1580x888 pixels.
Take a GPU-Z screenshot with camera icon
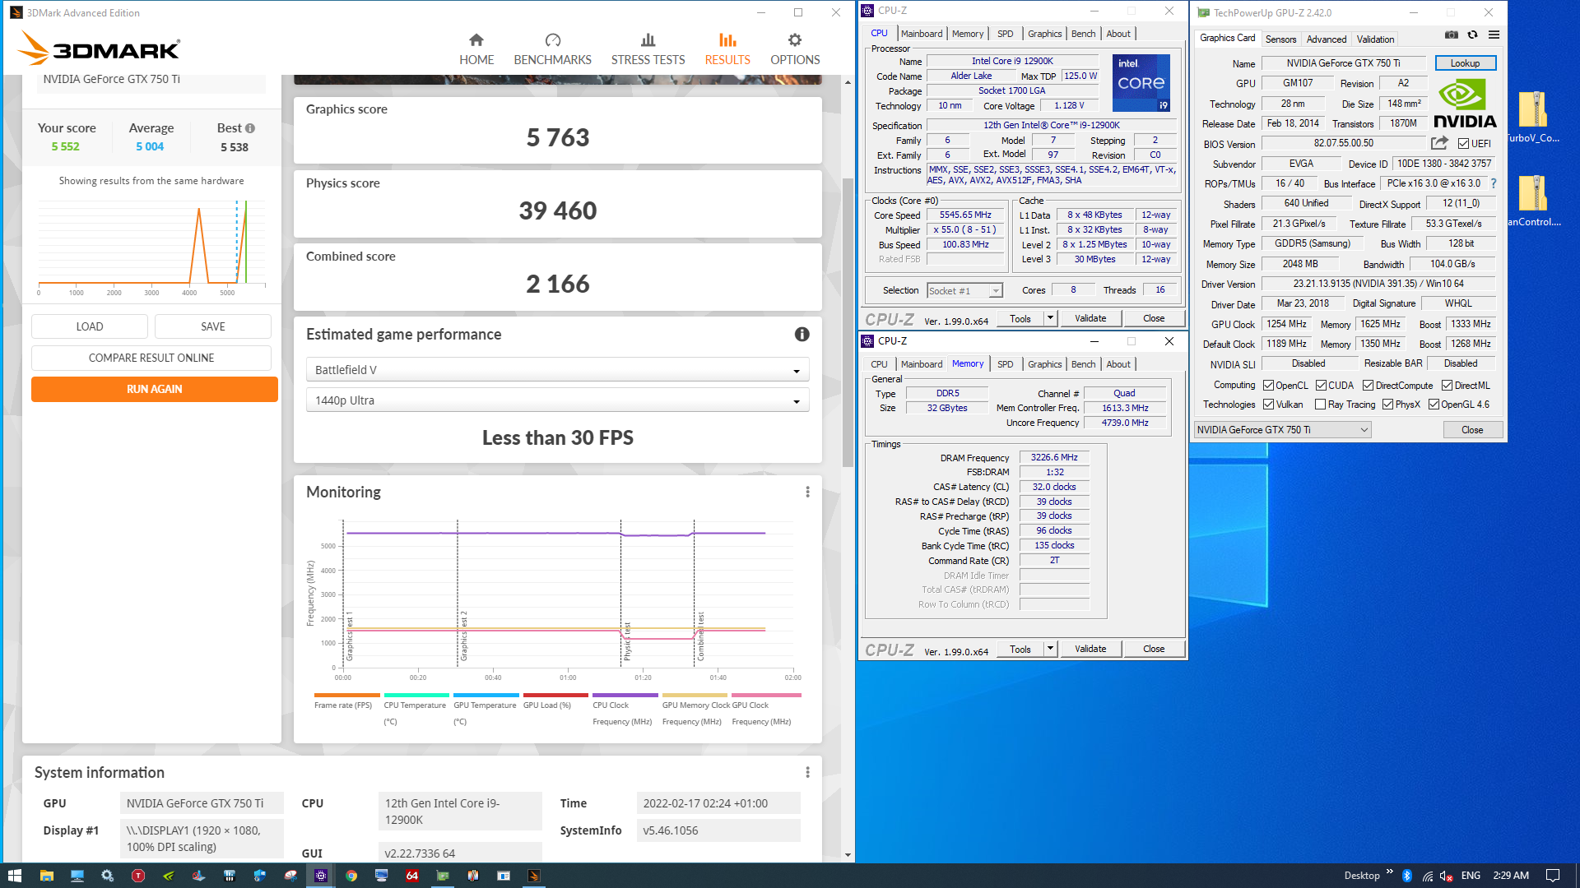pos(1452,35)
